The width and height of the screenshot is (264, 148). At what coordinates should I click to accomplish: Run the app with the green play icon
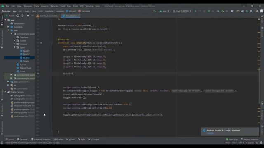pyautogui.click(x=195, y=11)
